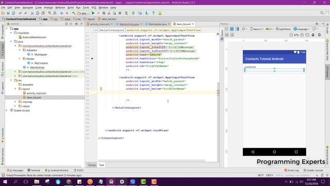
Task: Click the Copy toolbar icon
Action: (38, 13)
